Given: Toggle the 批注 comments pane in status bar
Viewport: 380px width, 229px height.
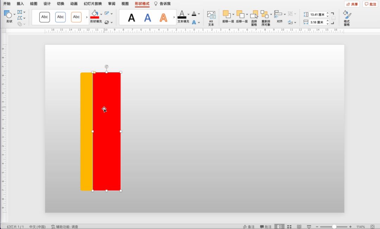Looking at the screenshot, I should 266,227.
